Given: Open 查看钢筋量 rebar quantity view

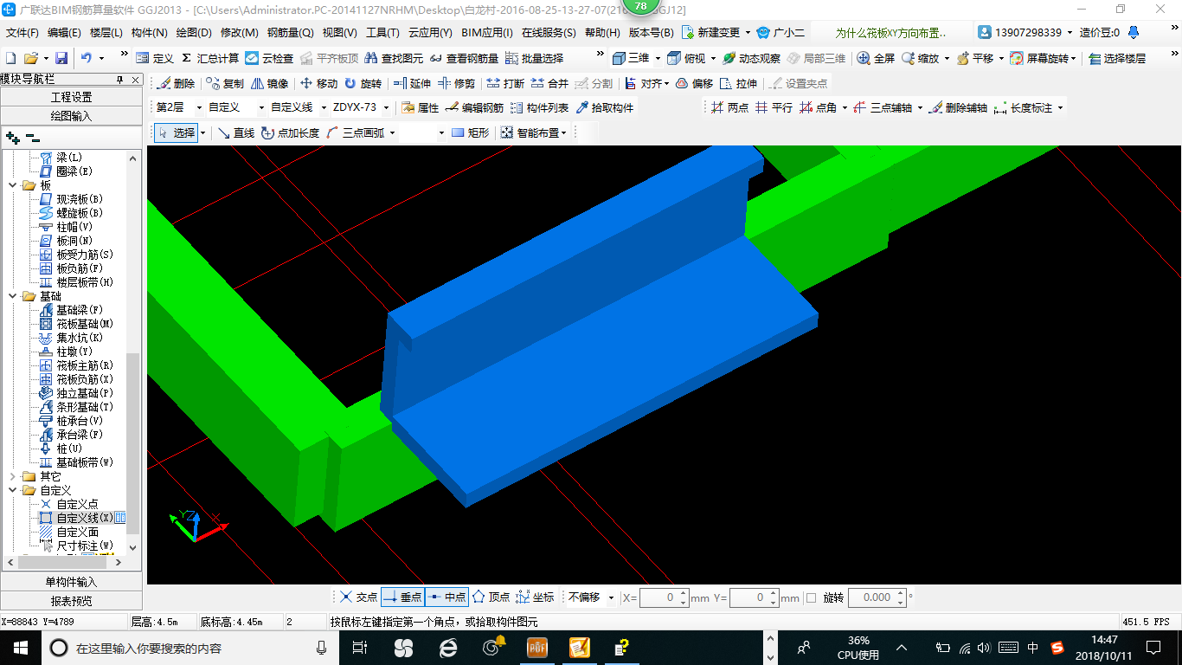Looking at the screenshot, I should [464, 58].
